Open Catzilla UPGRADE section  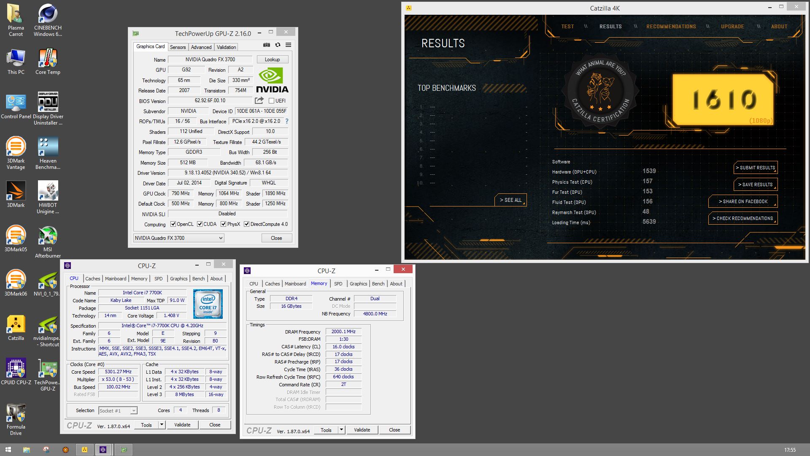(732, 26)
